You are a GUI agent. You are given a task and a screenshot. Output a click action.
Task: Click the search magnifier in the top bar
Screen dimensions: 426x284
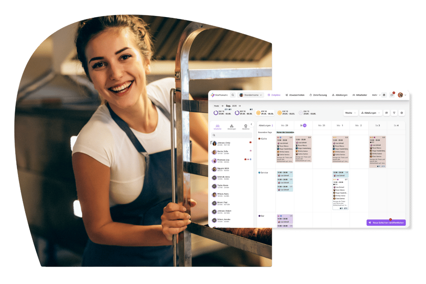pyautogui.click(x=233, y=95)
